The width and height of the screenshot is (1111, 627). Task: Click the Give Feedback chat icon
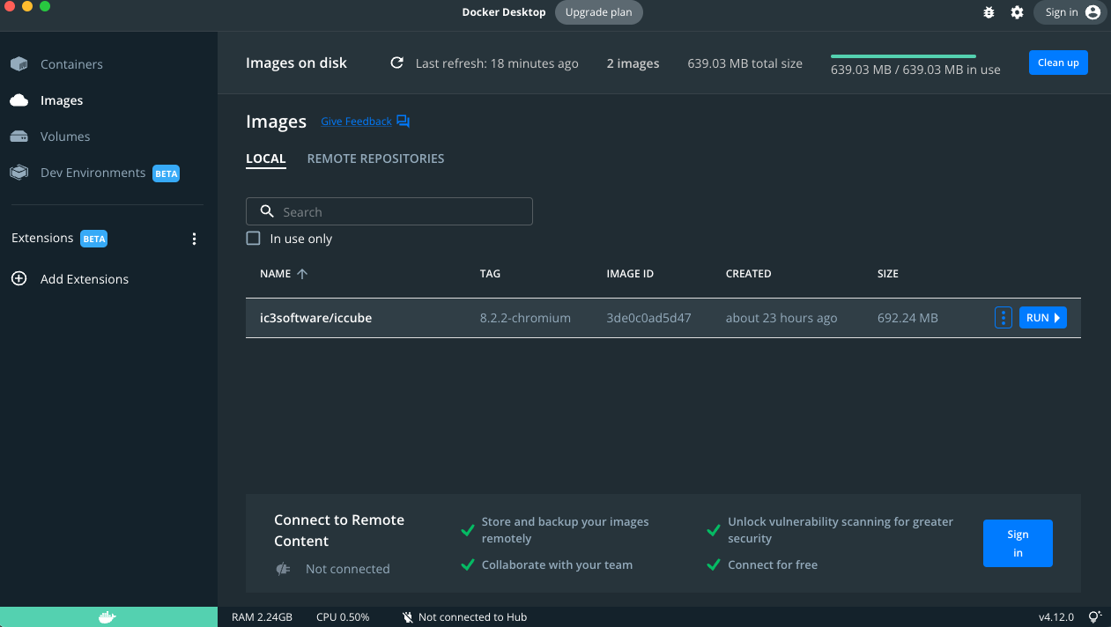coord(403,122)
